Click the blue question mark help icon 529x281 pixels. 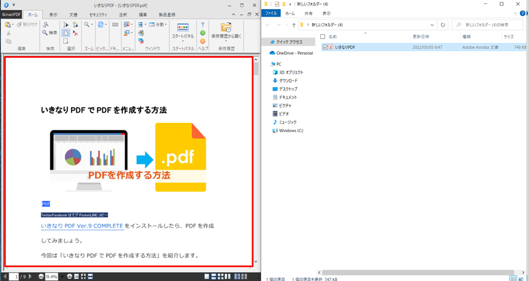[x=202, y=25]
